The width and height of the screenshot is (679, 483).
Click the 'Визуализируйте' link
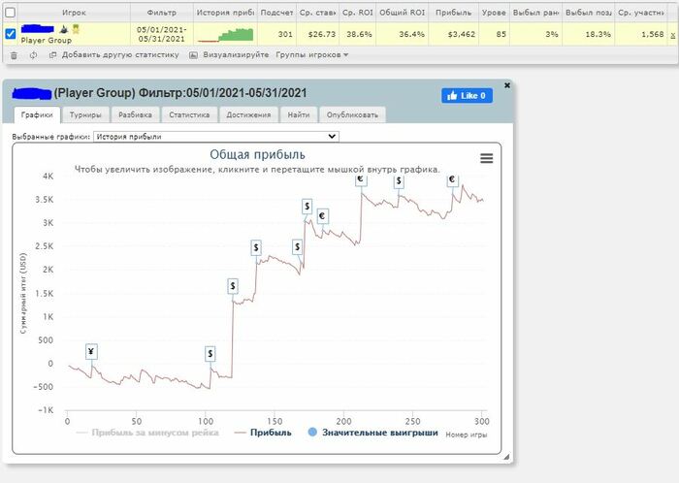pos(236,55)
